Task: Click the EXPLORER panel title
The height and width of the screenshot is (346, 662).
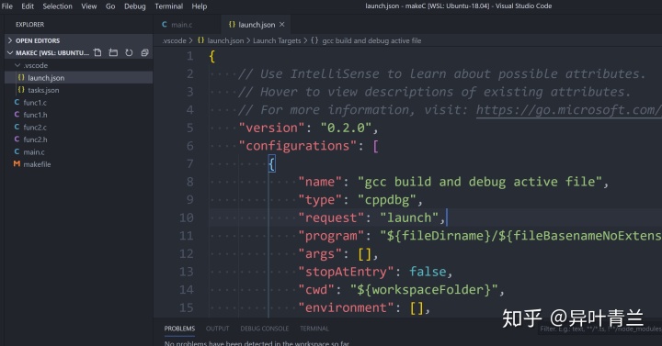Action: 30,25
